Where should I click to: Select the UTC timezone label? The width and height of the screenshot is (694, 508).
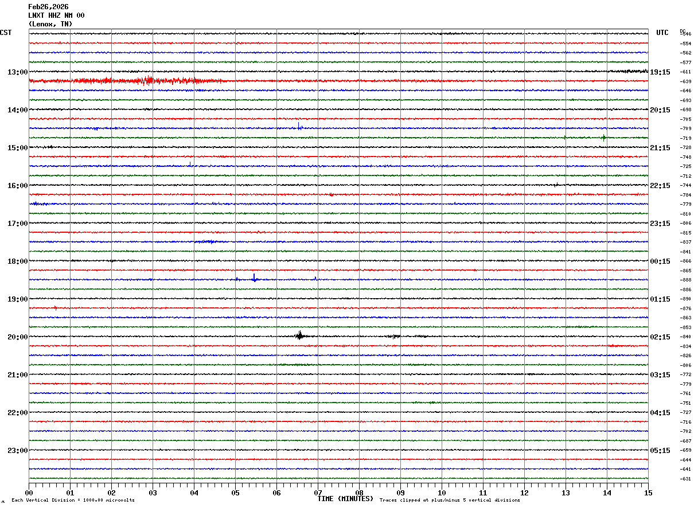662,33
